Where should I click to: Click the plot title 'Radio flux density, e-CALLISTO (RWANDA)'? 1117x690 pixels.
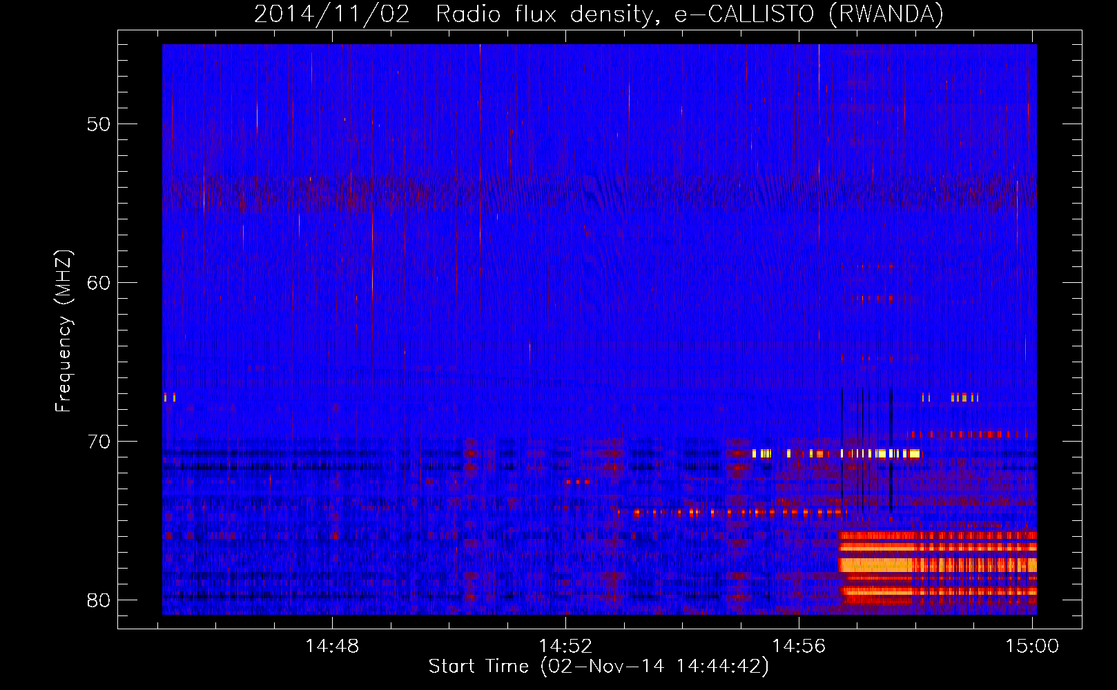tap(690, 14)
